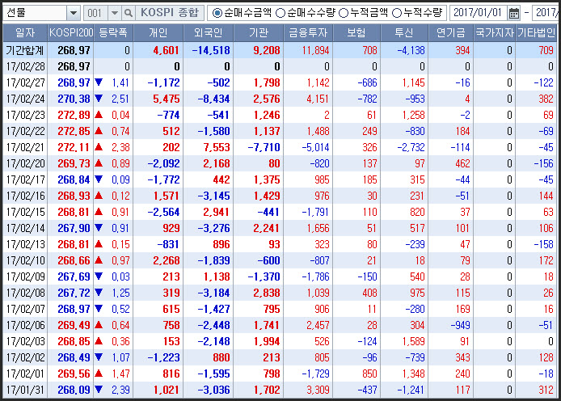Click individual value -2,564 on 17/02/15
561x401 pixels.
click(163, 212)
